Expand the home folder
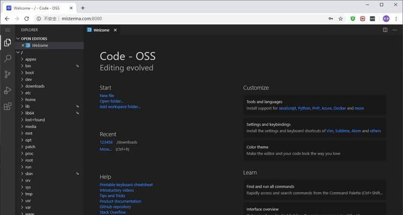This screenshot has width=403, height=215. click(x=22, y=99)
